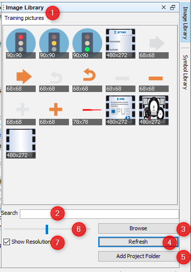This screenshot has width=191, height=272.
Task: Select the orange plus sign image
Action: point(54,110)
